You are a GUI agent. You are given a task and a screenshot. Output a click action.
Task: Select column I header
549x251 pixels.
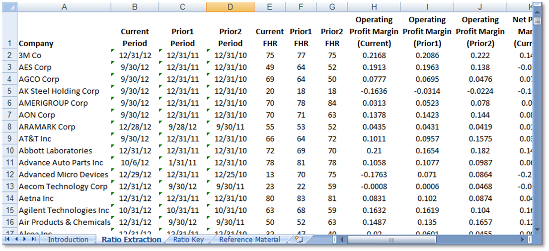(427, 6)
